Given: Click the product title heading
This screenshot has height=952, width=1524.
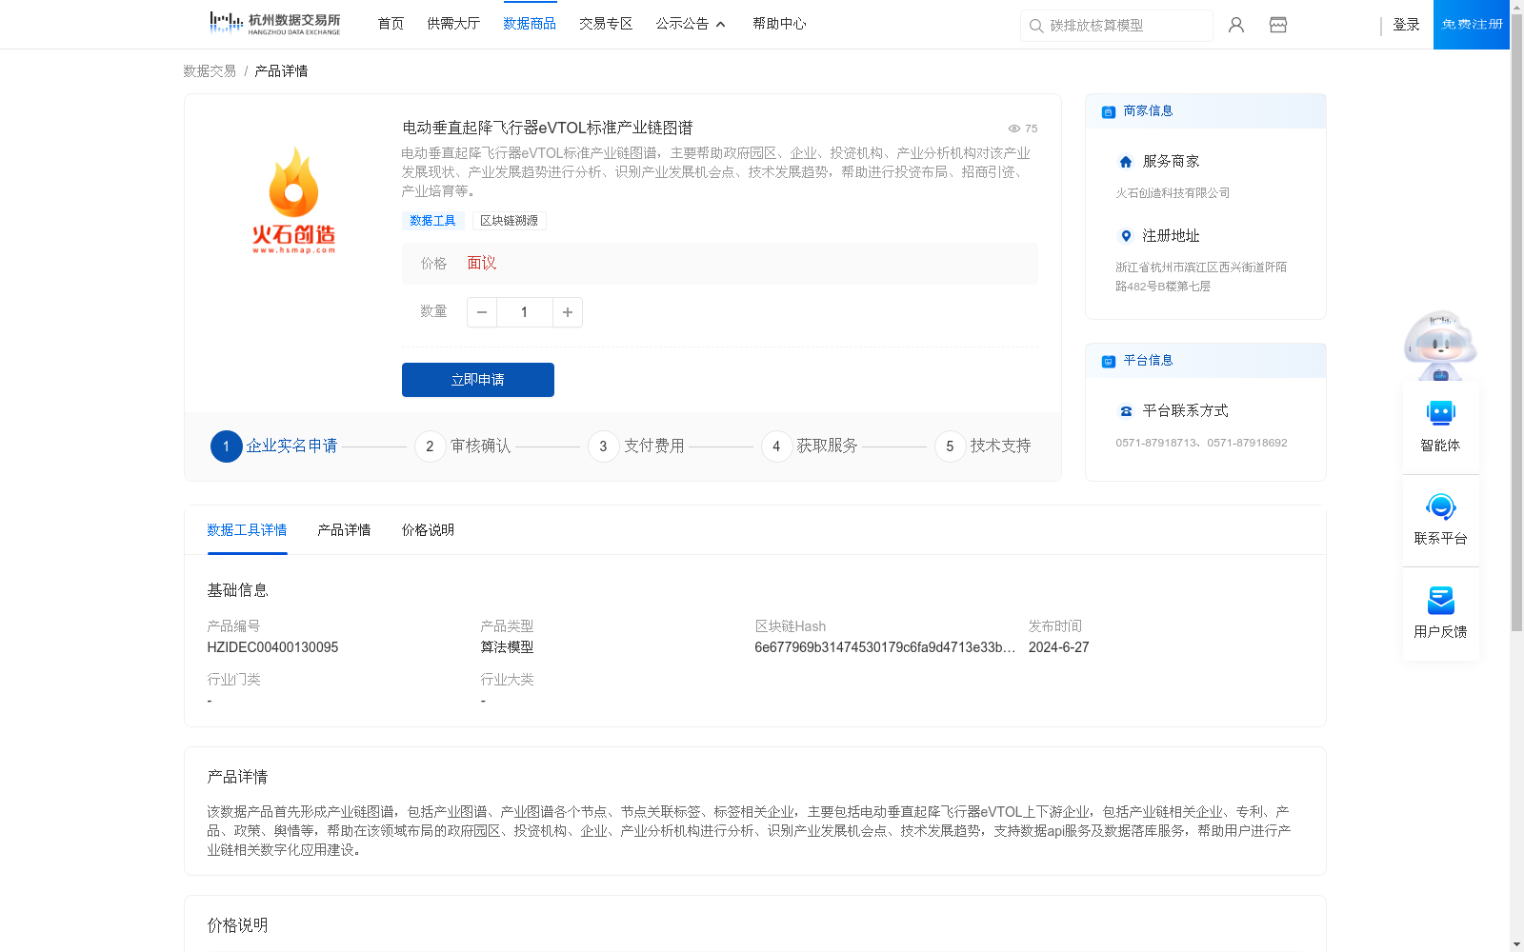Looking at the screenshot, I should coord(548,128).
